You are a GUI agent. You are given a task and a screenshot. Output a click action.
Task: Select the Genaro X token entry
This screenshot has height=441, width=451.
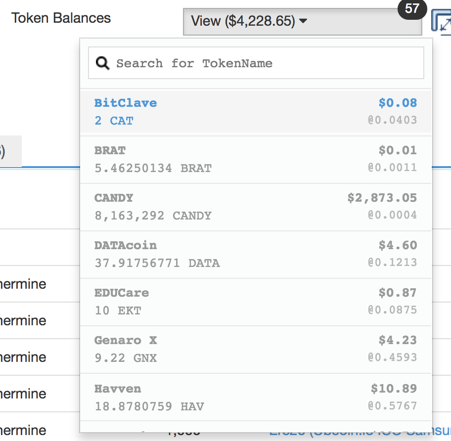point(256,350)
